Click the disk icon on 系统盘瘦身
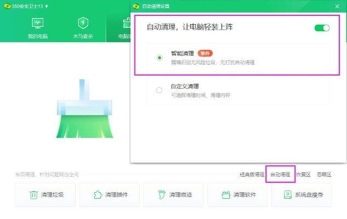 click(288, 195)
